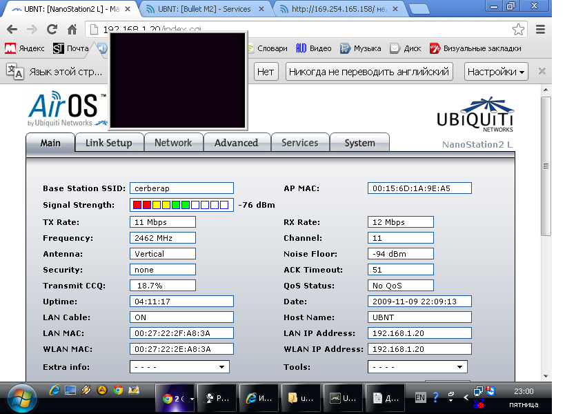The width and height of the screenshot is (565, 414).
Task: Close the NanoStation2 L browser tab
Action: [x=128, y=10]
